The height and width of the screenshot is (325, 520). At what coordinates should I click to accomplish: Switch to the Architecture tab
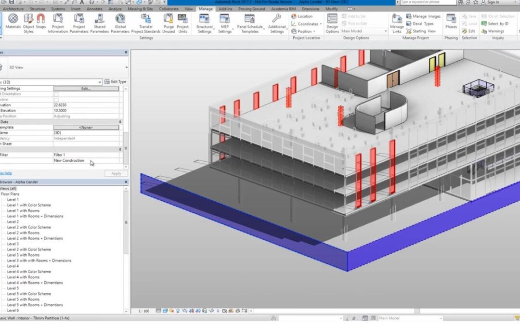13,9
